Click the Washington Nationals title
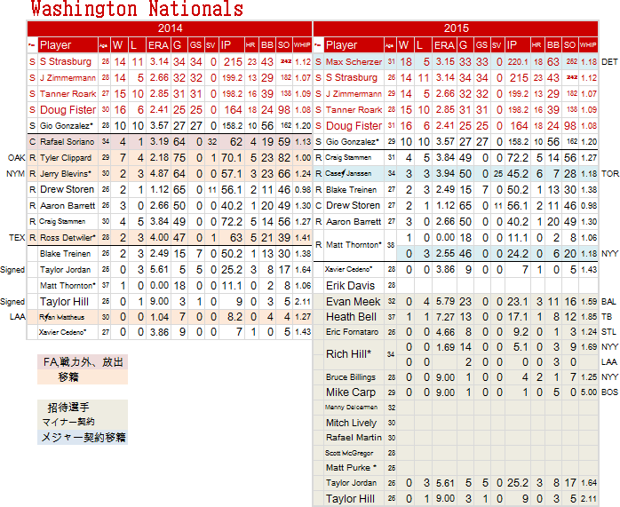Viewport: 620px width, 507px height. (x=137, y=9)
